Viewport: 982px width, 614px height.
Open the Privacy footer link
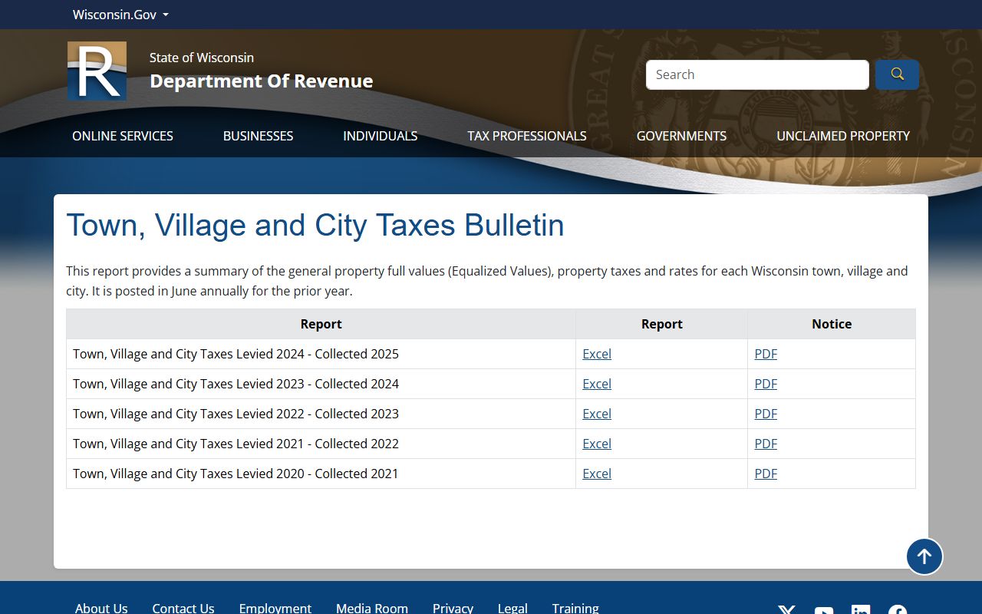click(x=453, y=608)
